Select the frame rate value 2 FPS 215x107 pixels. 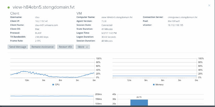coord(38,41)
